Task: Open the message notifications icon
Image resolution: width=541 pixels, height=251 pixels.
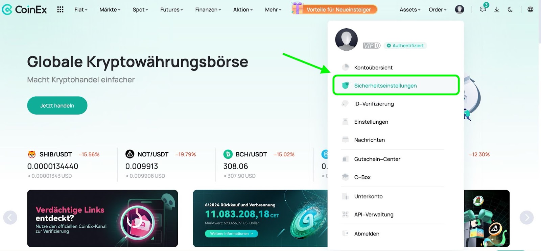Action: (x=483, y=9)
